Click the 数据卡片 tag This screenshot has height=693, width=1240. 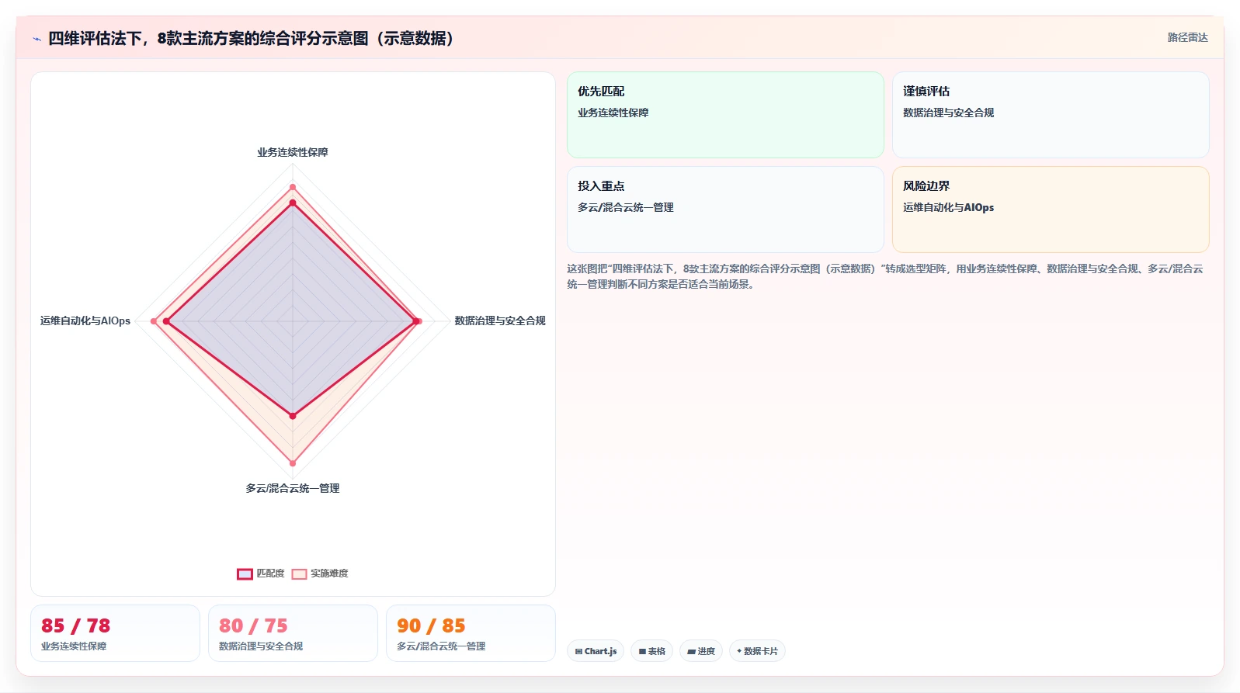click(x=757, y=651)
